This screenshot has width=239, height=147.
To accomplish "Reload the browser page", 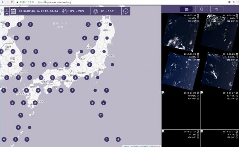I will [12, 2].
